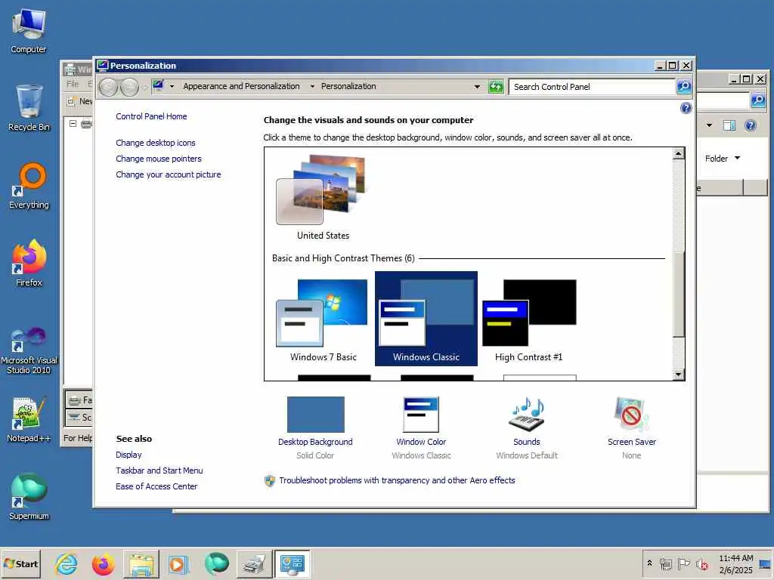Open Firefox from the taskbar
Image resolution: width=774 pixels, height=580 pixels.
pyautogui.click(x=103, y=563)
